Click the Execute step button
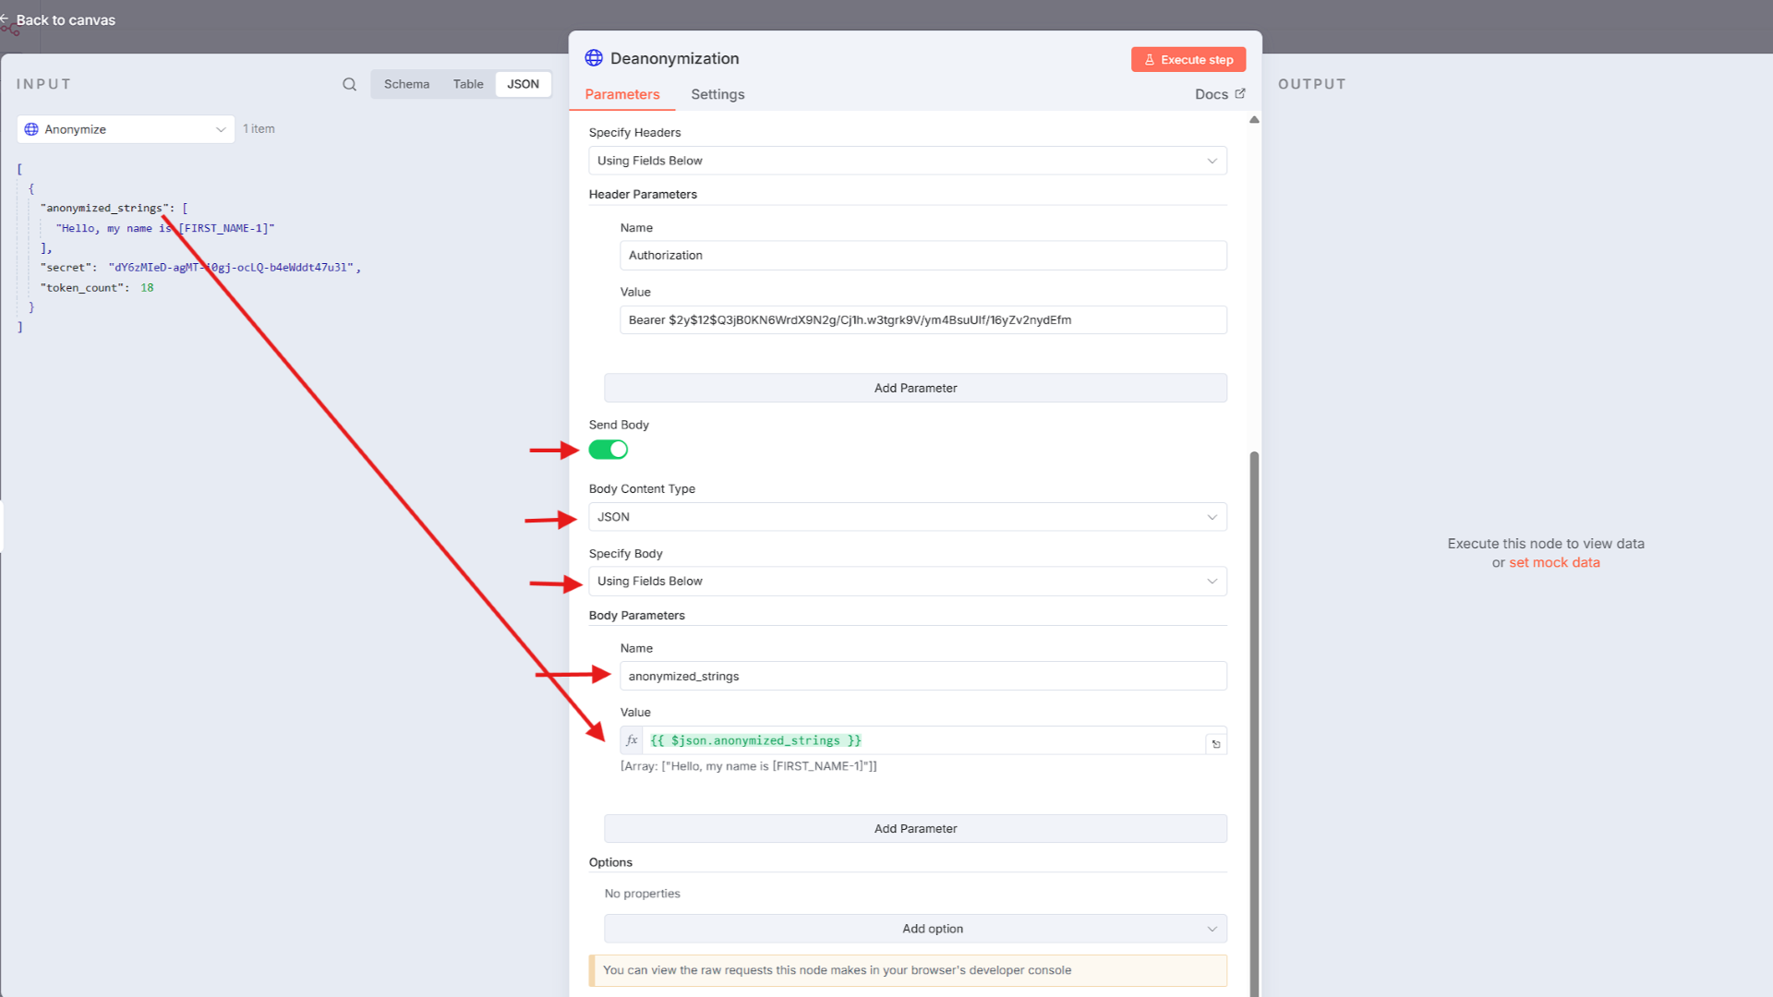Image resolution: width=1773 pixels, height=997 pixels. point(1188,60)
